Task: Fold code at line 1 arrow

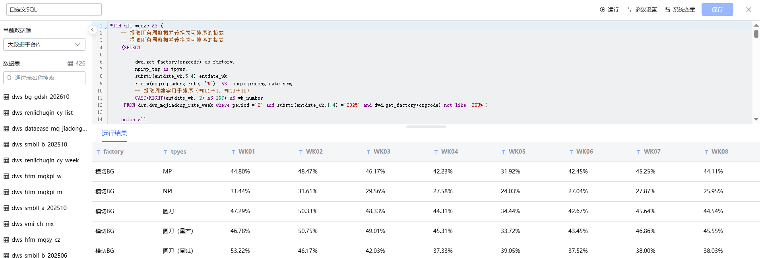Action: point(105,27)
